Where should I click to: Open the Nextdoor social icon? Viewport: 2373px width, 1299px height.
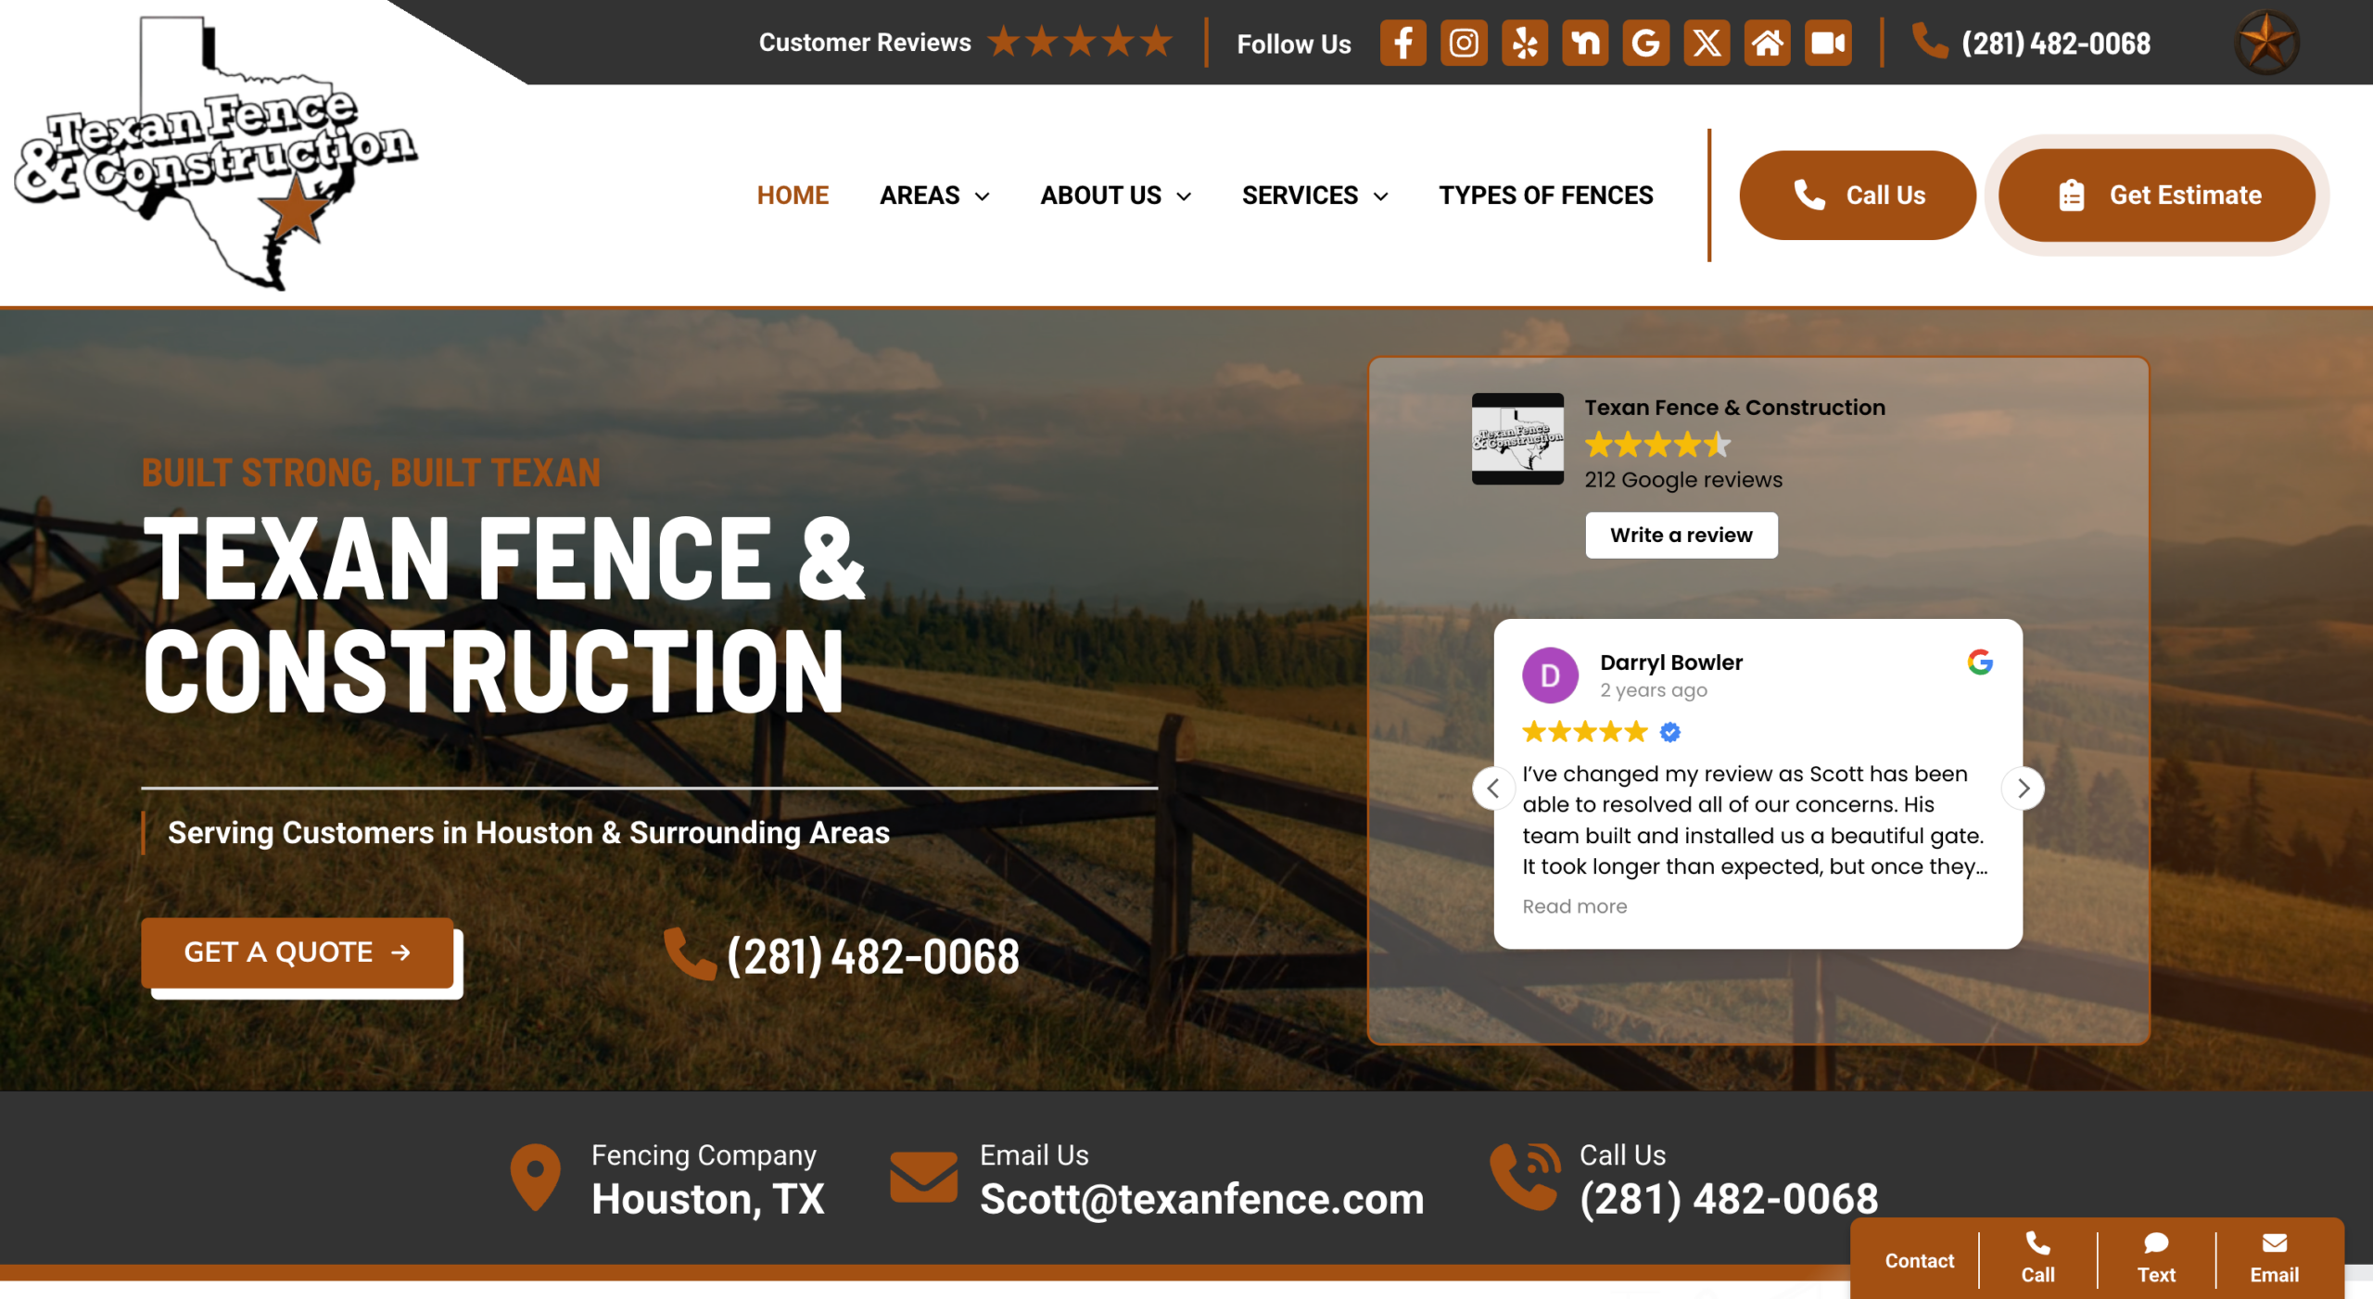[1585, 43]
